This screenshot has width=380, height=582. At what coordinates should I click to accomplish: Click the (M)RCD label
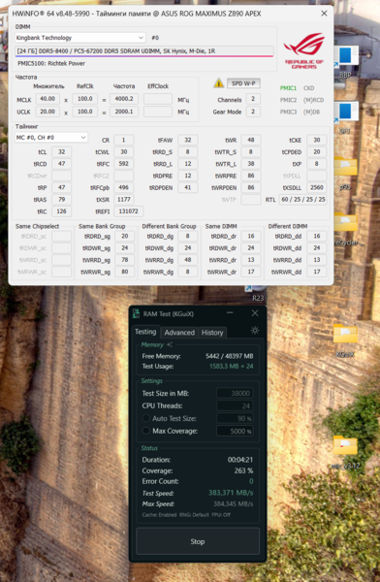pos(313,100)
